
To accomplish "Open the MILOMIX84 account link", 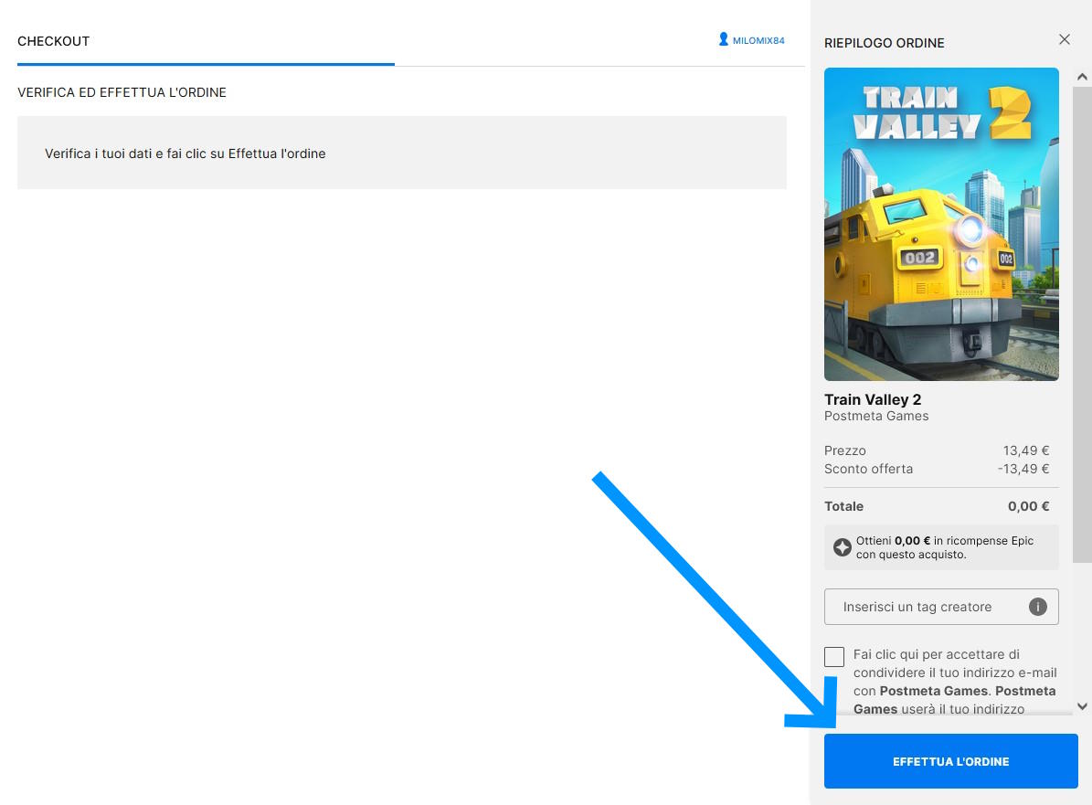I will click(x=758, y=41).
